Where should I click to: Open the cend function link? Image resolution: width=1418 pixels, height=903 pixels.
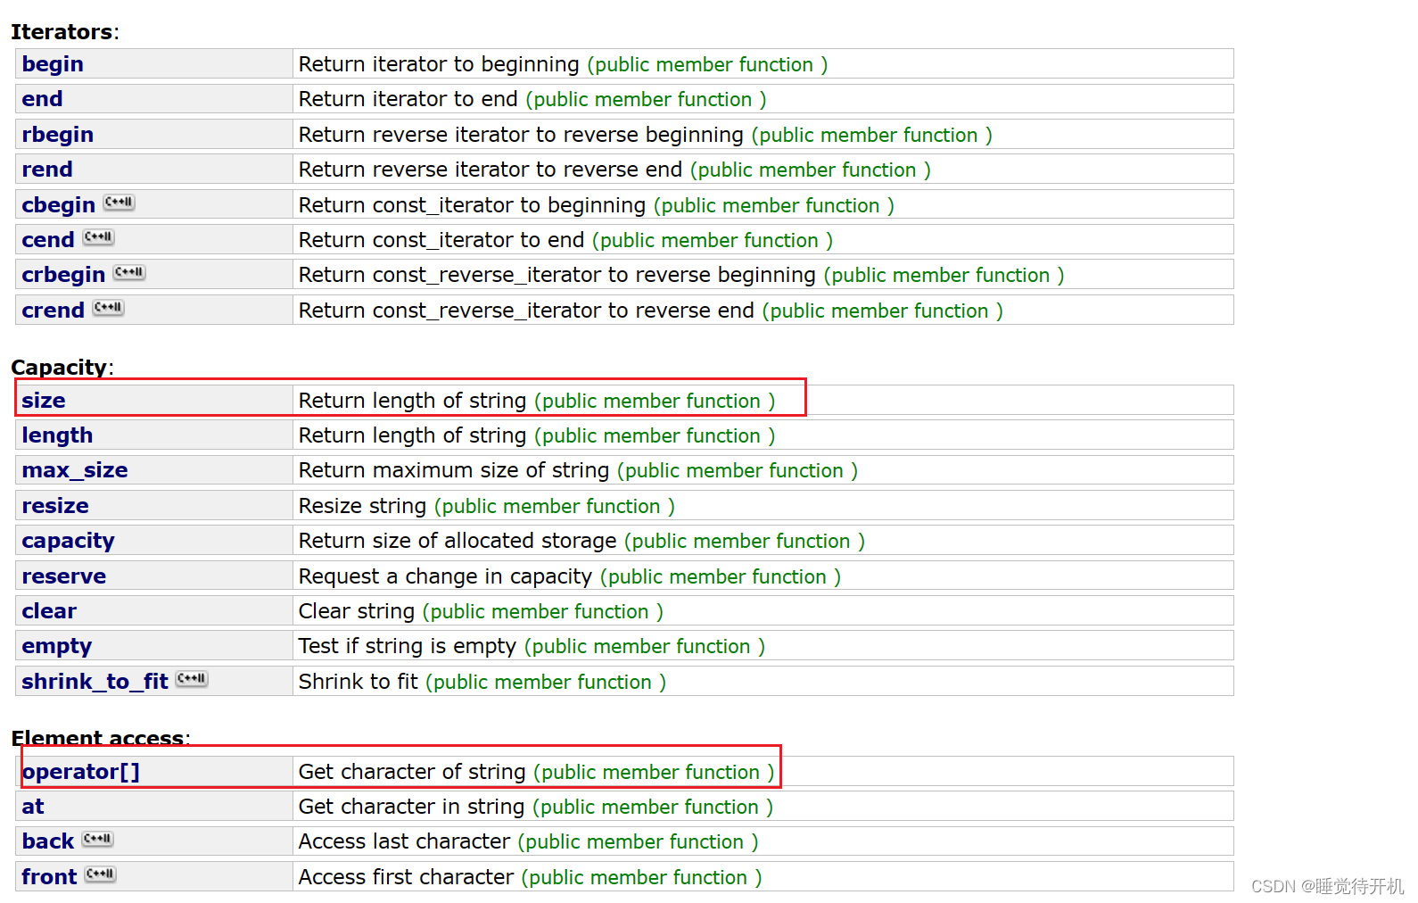pos(48,240)
